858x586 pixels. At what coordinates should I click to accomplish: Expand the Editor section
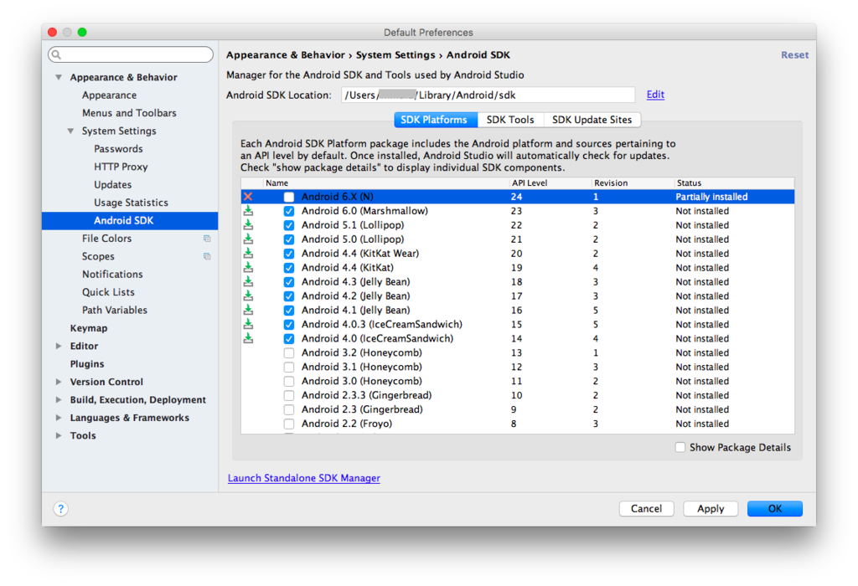(59, 346)
